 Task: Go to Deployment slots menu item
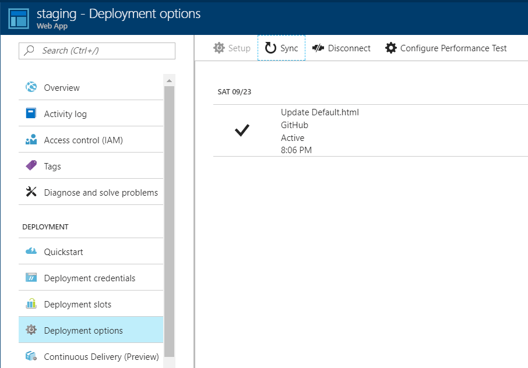pos(78,304)
